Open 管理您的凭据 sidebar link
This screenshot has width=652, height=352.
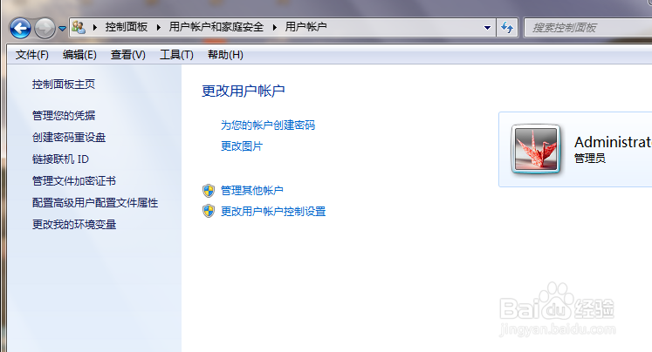click(x=64, y=115)
